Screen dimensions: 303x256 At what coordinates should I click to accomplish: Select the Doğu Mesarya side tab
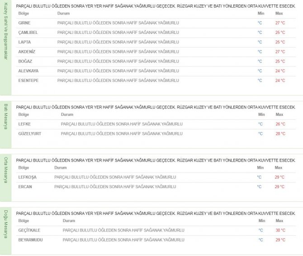click(x=5, y=229)
